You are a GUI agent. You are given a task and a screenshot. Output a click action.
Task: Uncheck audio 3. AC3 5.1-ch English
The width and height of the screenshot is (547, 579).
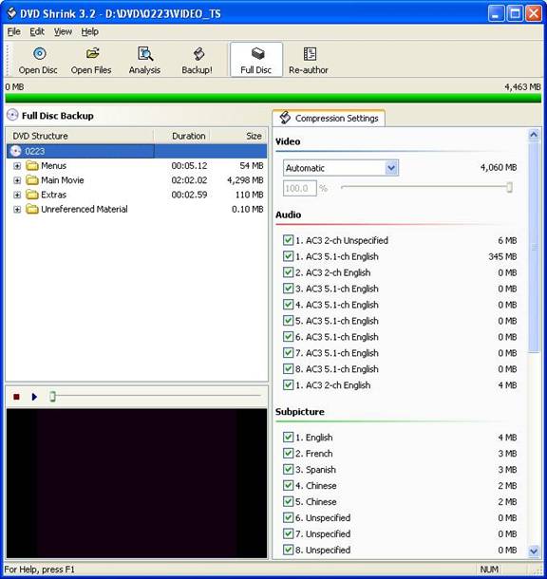tap(288, 289)
